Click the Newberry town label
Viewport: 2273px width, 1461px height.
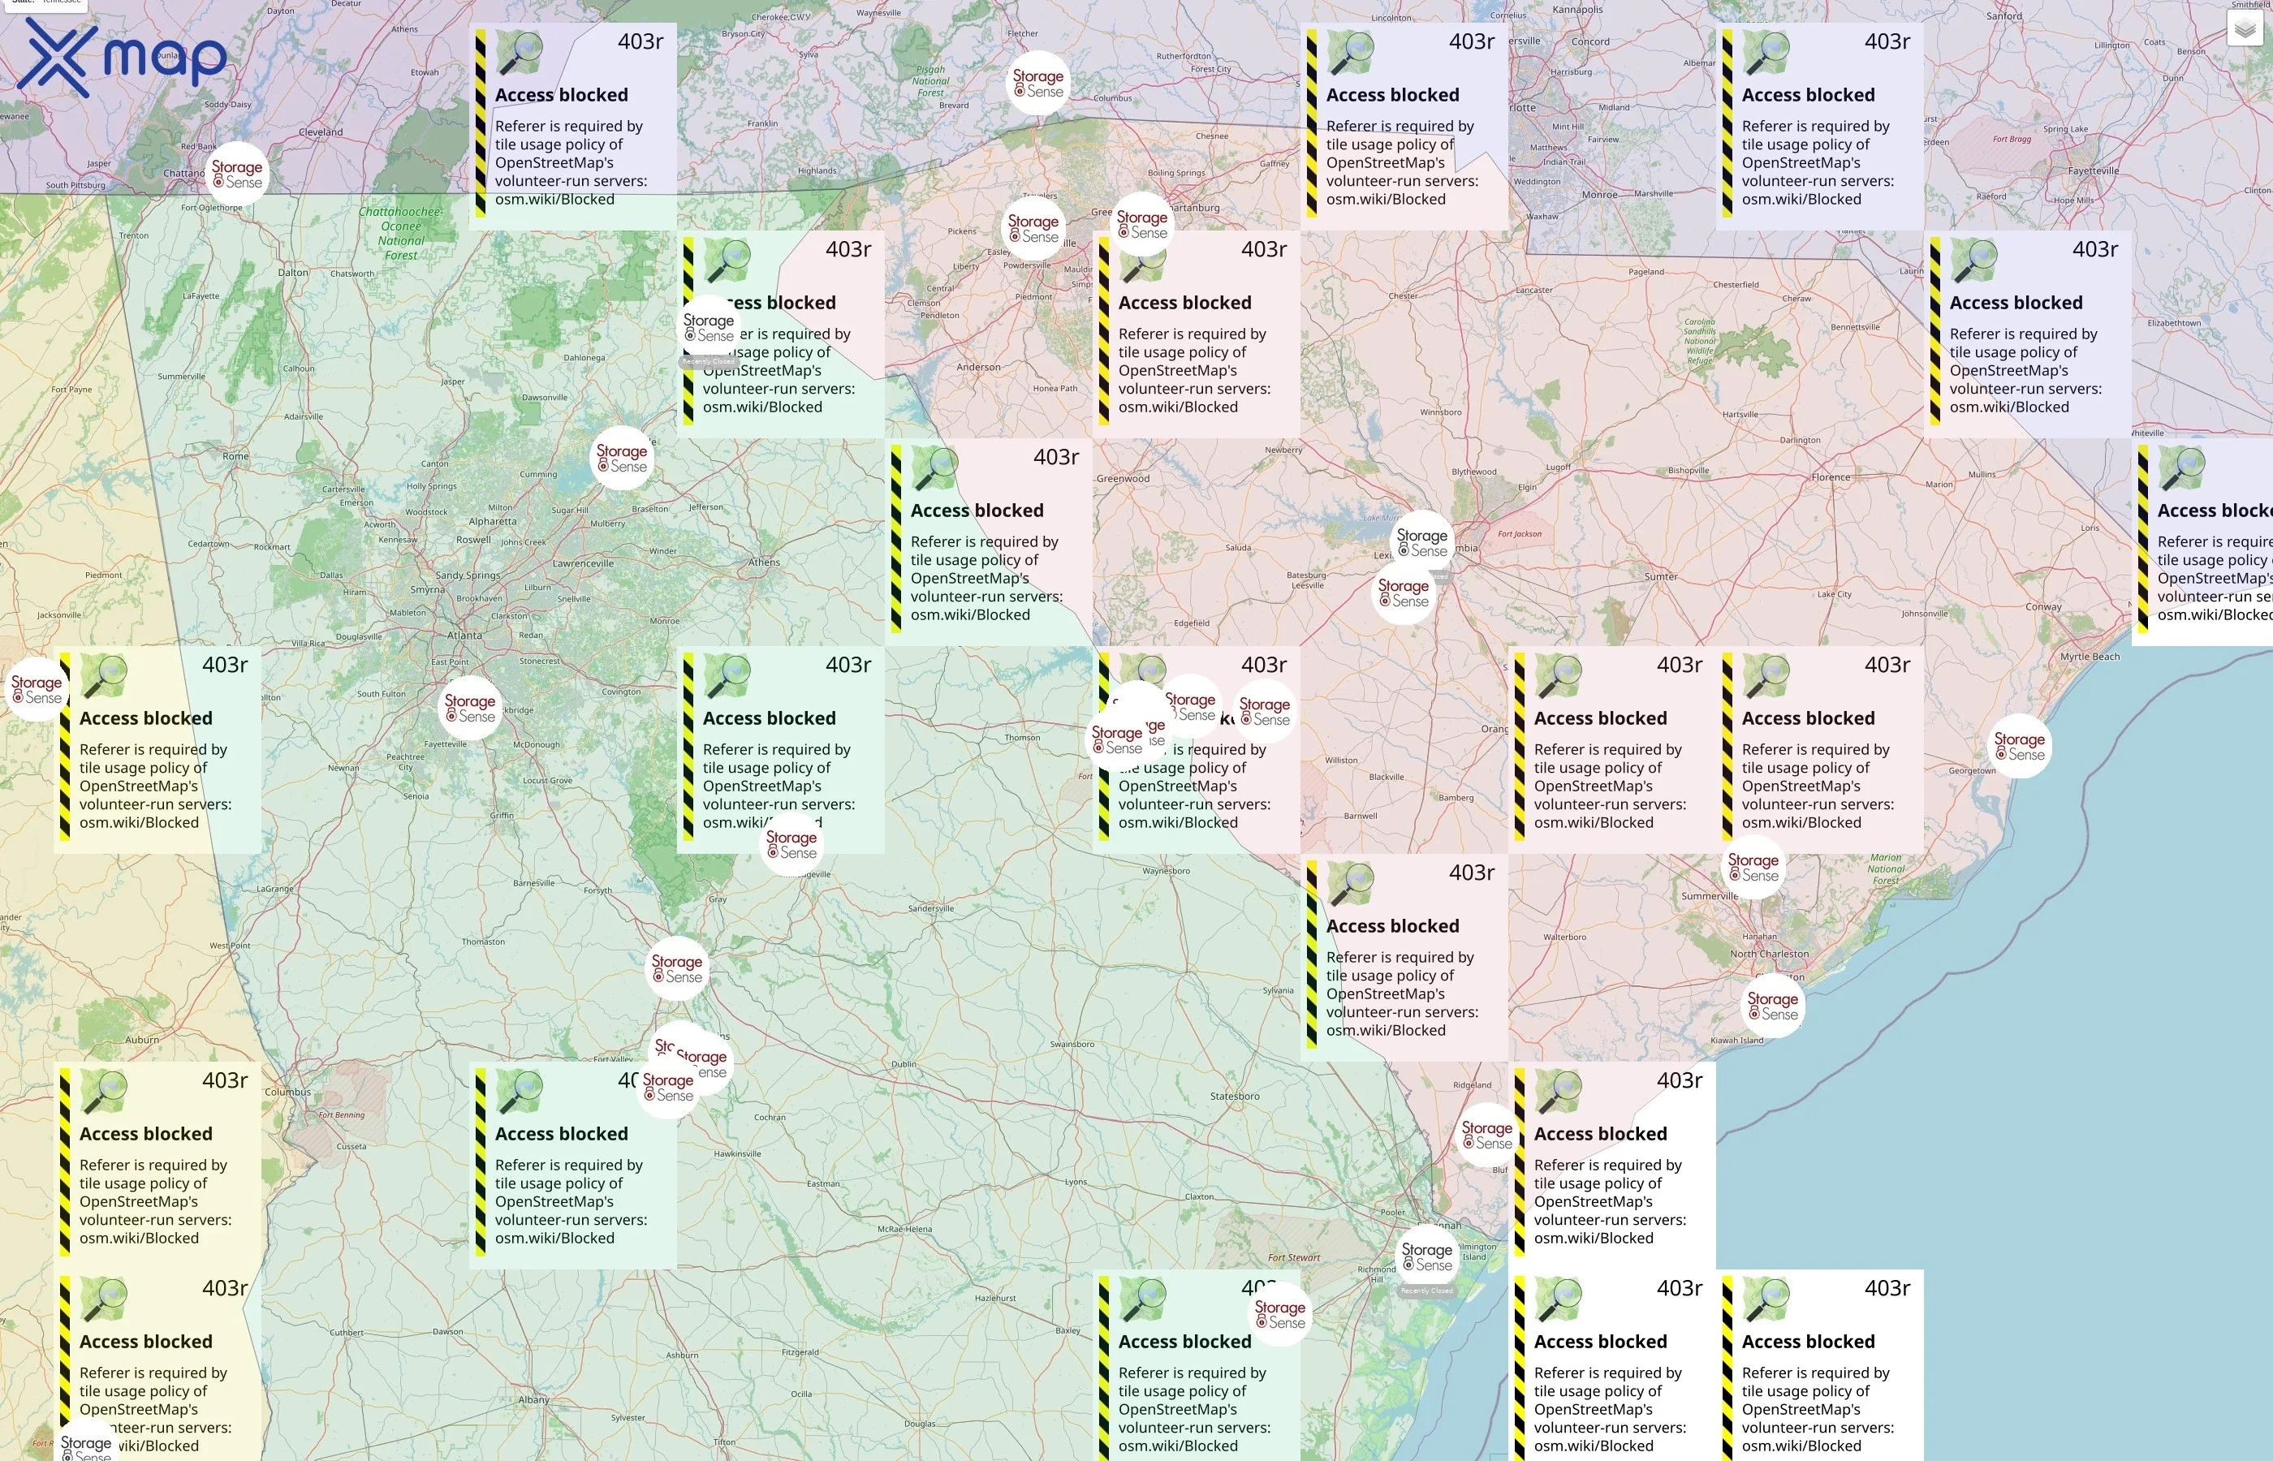1283,450
